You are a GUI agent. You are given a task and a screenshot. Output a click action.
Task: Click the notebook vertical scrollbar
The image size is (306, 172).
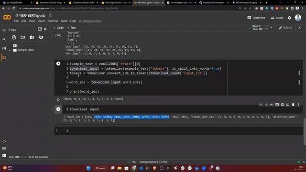point(305,132)
